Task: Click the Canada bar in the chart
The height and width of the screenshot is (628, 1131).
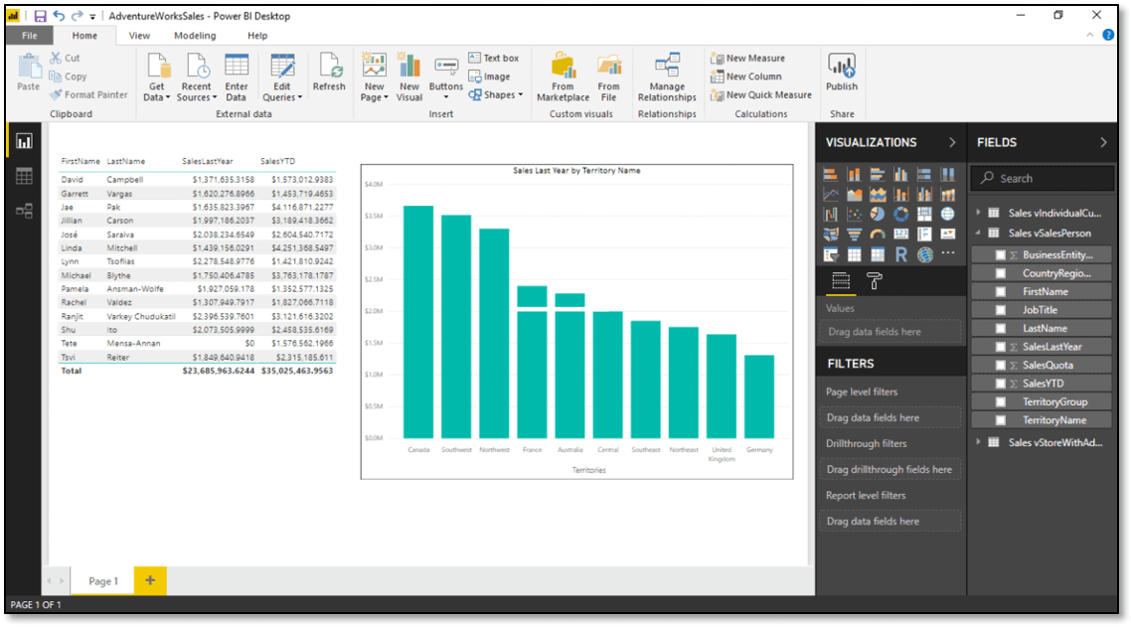Action: click(x=418, y=322)
